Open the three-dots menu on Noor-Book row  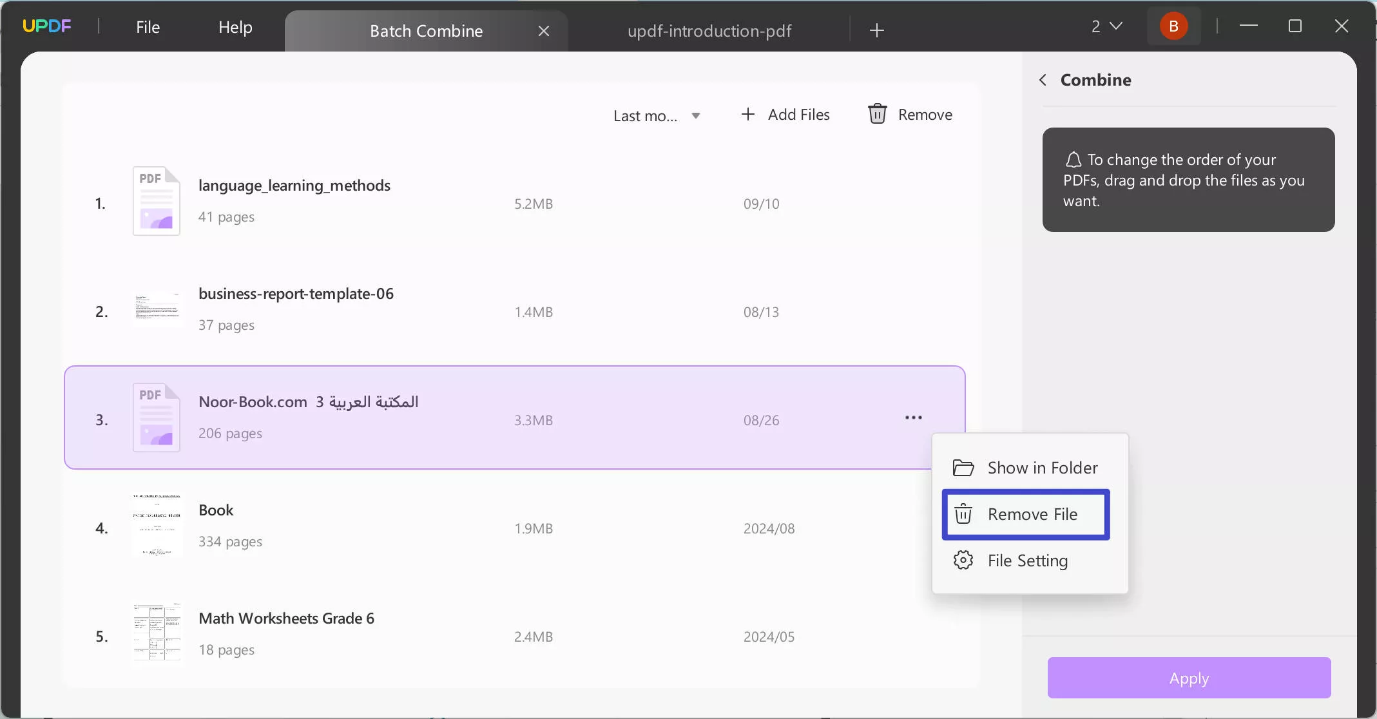[x=913, y=417]
